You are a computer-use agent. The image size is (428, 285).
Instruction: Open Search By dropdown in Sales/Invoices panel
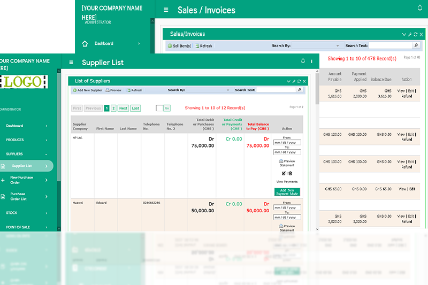point(316,46)
